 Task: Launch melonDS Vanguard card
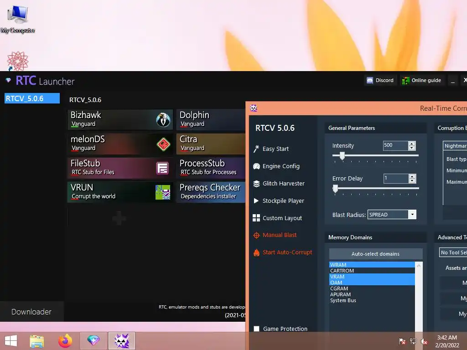[x=120, y=144]
